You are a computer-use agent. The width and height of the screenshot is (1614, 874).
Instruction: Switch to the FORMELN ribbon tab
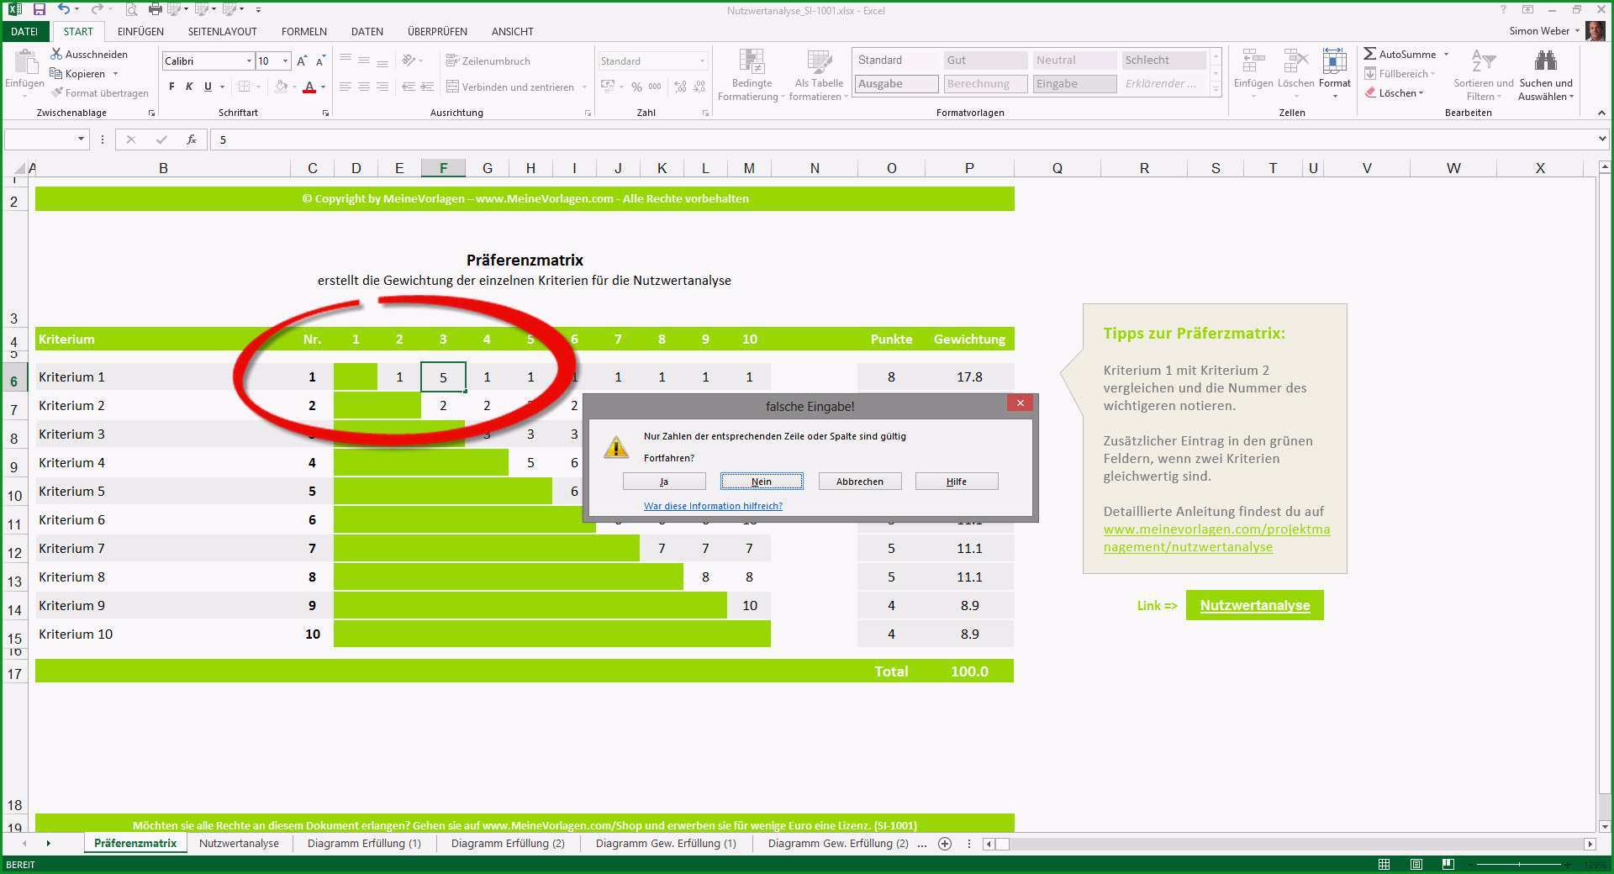tap(304, 31)
